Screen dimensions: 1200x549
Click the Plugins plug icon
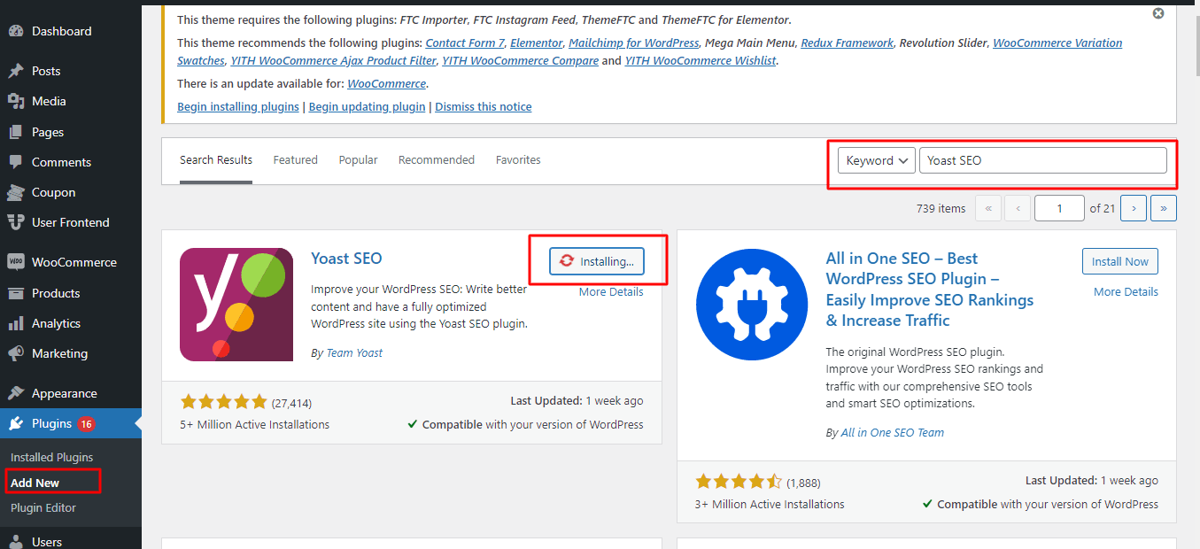[x=16, y=423]
